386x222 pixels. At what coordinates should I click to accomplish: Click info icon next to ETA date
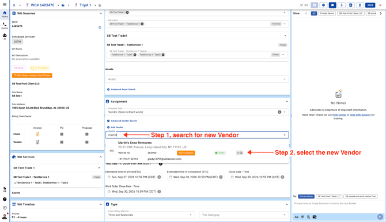(159, 177)
